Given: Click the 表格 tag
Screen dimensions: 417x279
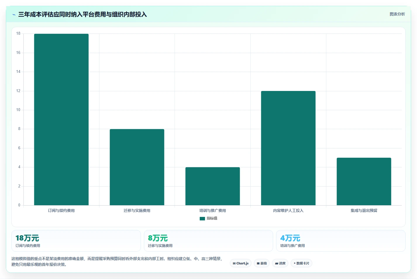Looking at the screenshot, I should 262,263.
